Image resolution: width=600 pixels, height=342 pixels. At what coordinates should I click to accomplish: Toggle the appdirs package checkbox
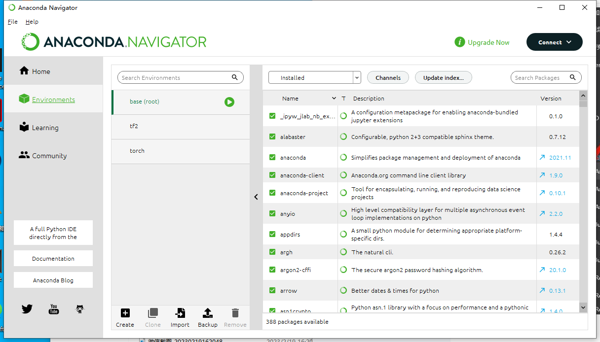272,235
